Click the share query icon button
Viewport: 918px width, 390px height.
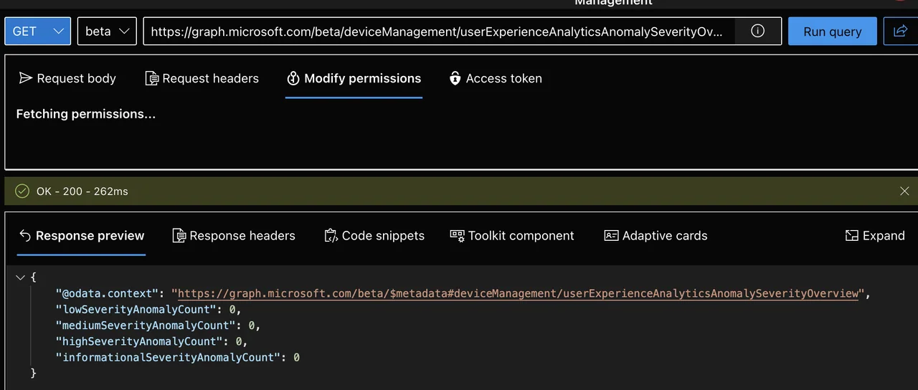coord(900,31)
